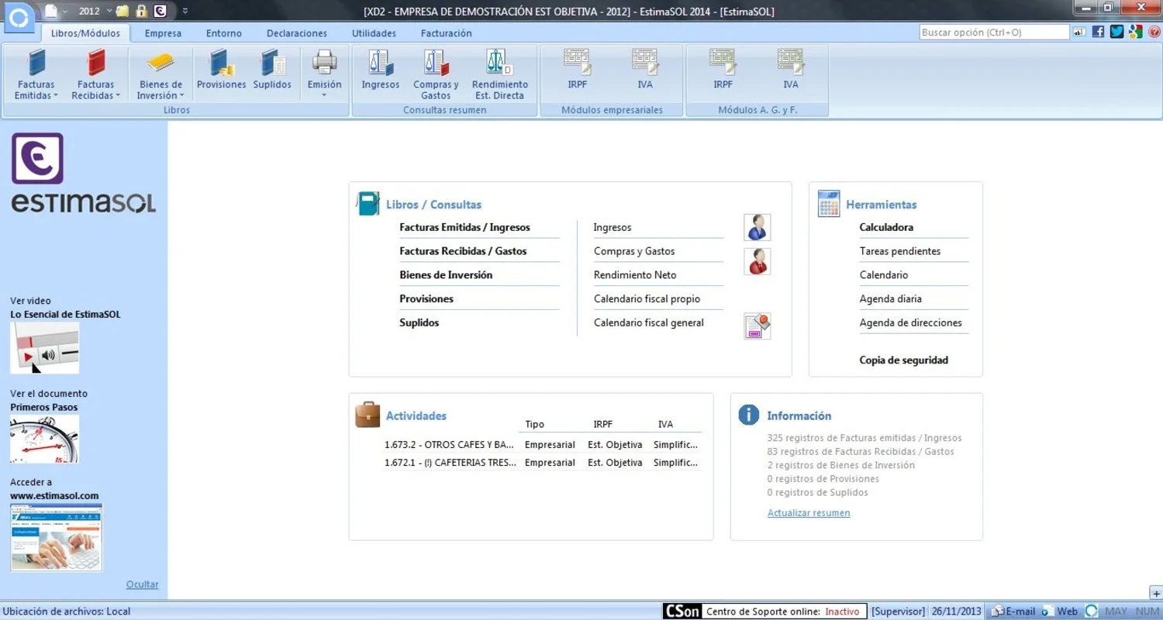Open the yellow folder icon in title bar
The image size is (1163, 620).
point(123,11)
